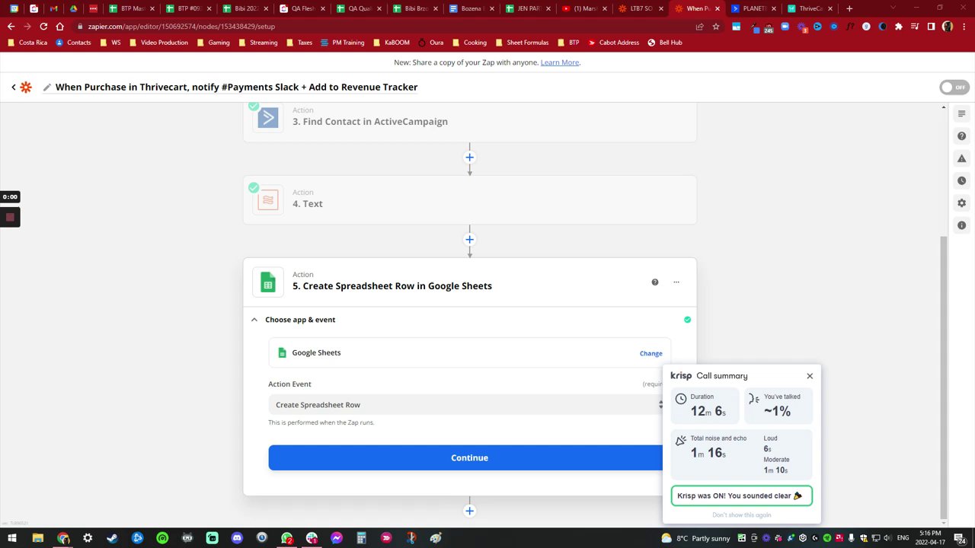The image size is (975, 548).
Task: Open the Video Production bookmark folder
Action: (159, 43)
